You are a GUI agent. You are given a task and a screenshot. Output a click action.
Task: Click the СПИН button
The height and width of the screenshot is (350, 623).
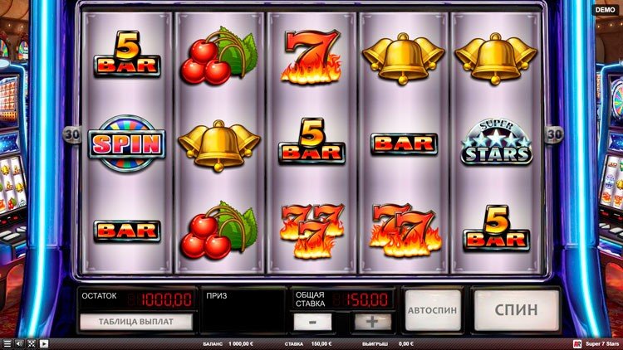tap(516, 310)
